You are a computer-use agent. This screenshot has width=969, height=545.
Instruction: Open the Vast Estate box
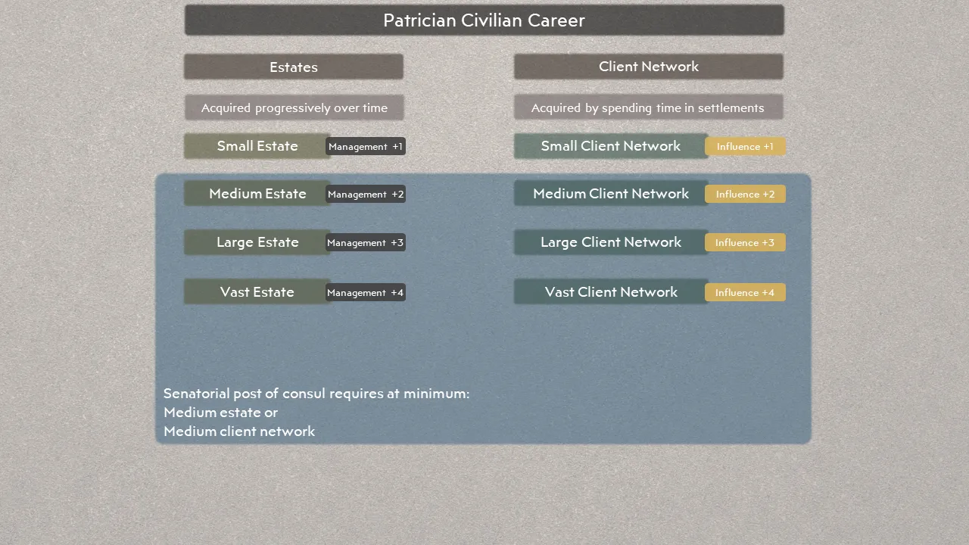coord(257,292)
